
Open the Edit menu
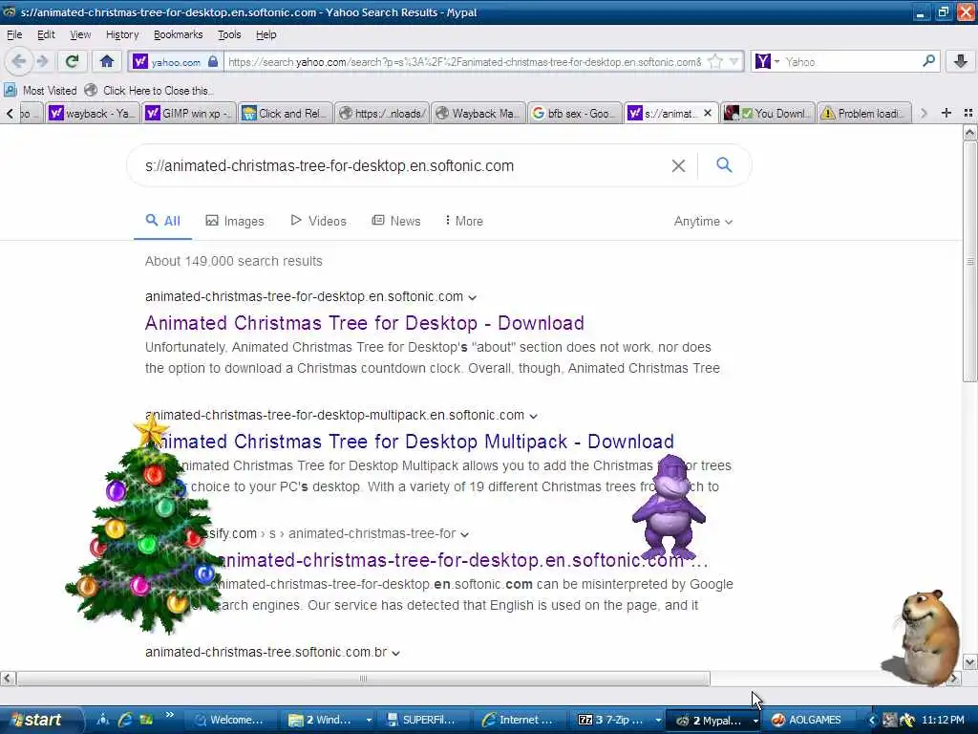click(x=46, y=35)
